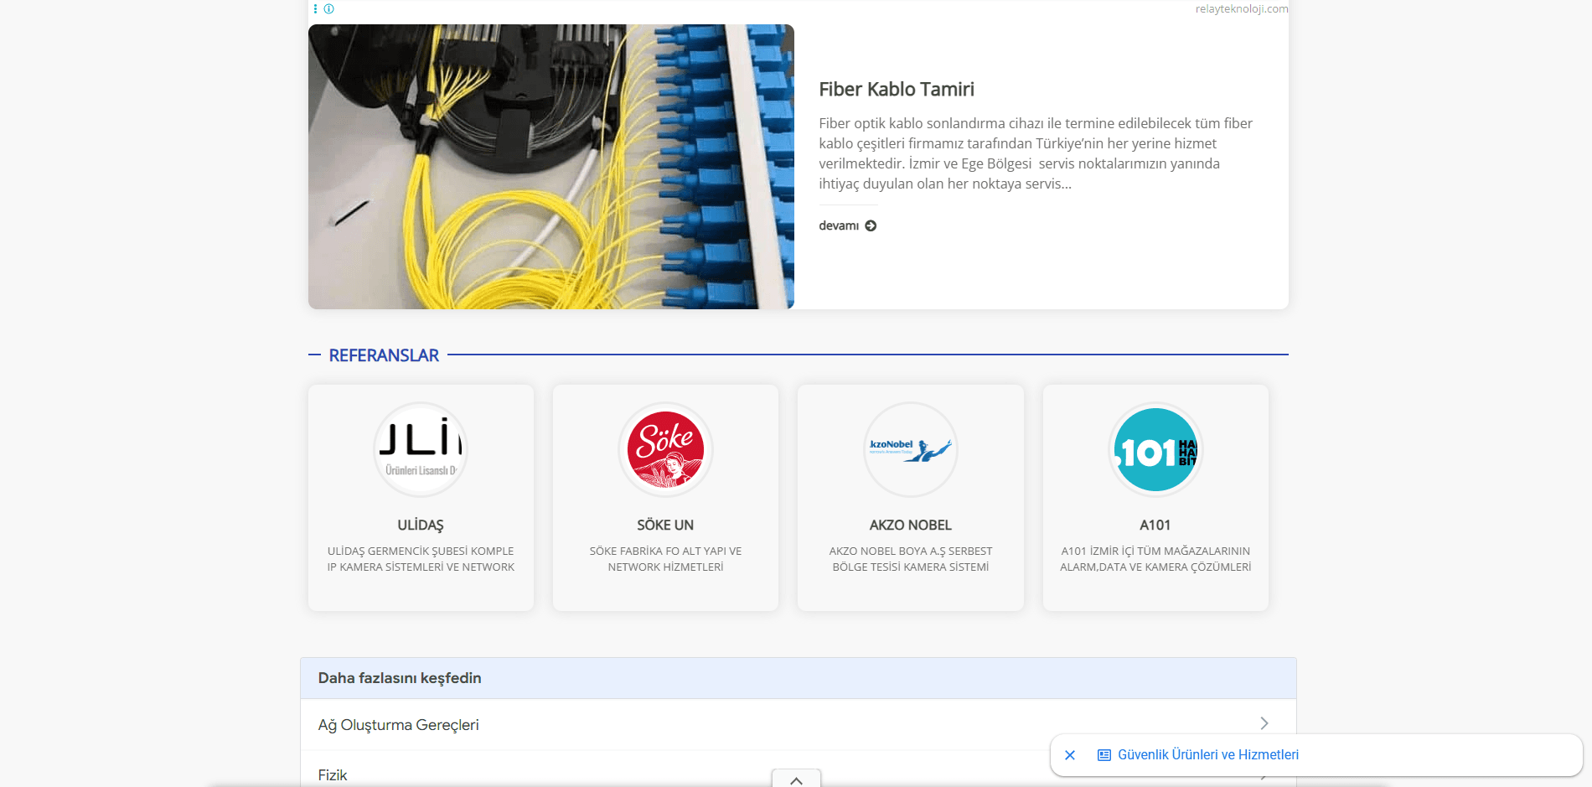Close the Güvenlik Ürünleri popup
1592x787 pixels.
tap(1070, 755)
